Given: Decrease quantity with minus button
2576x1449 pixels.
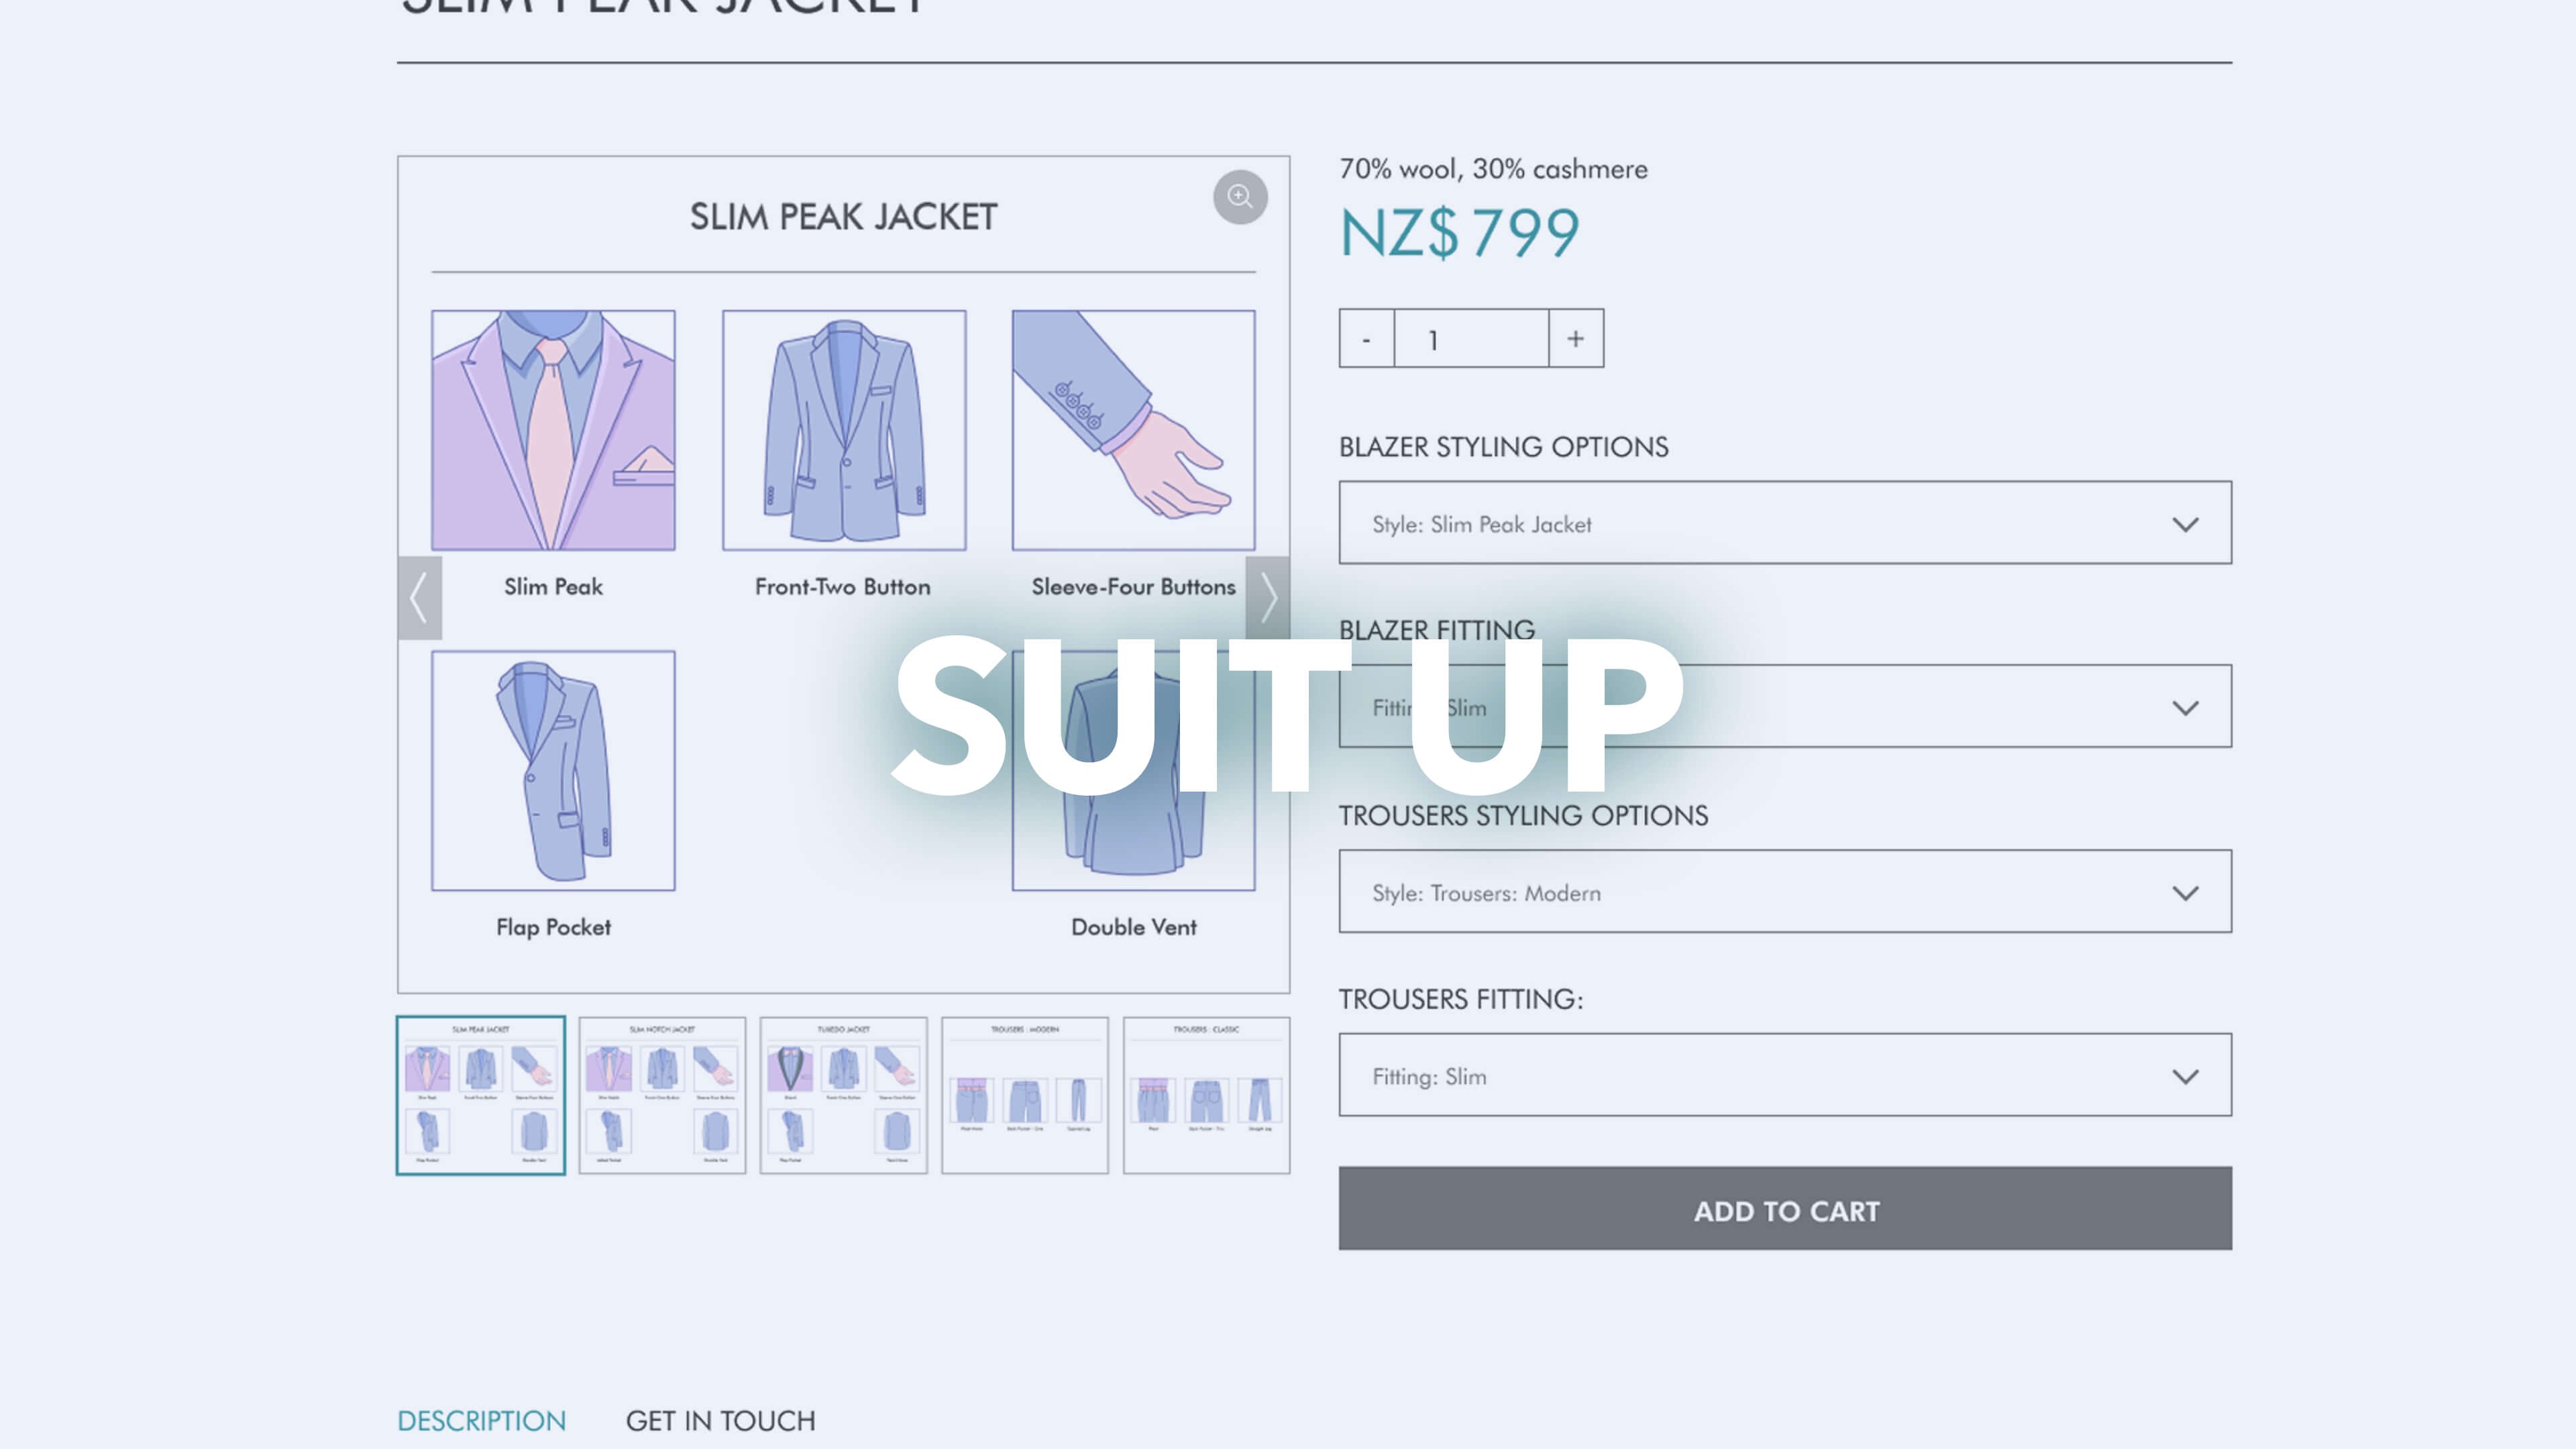Looking at the screenshot, I should pyautogui.click(x=1366, y=339).
